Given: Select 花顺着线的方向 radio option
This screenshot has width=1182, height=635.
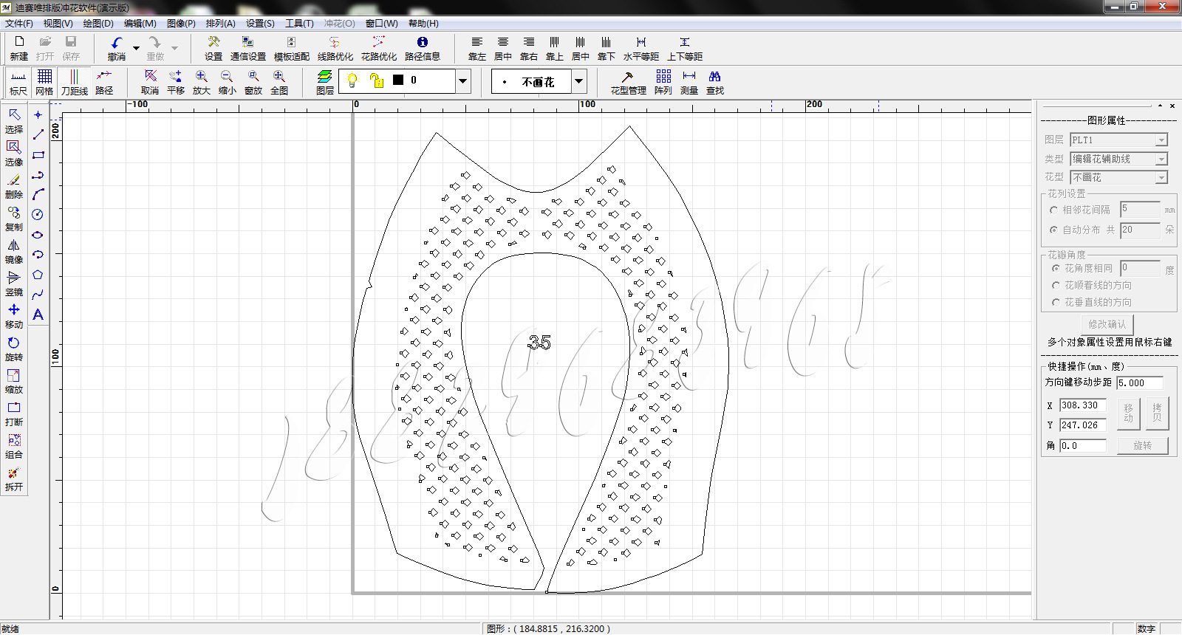Looking at the screenshot, I should coord(1056,285).
